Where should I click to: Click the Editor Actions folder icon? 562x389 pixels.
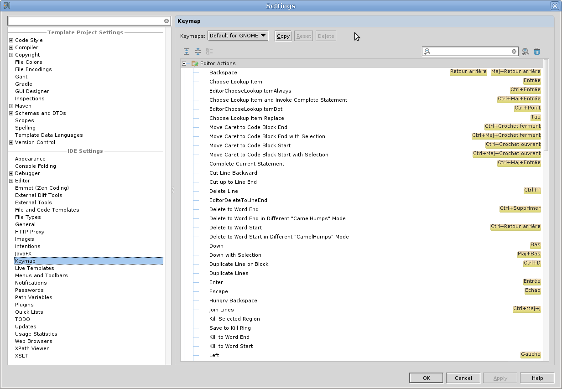coord(195,63)
